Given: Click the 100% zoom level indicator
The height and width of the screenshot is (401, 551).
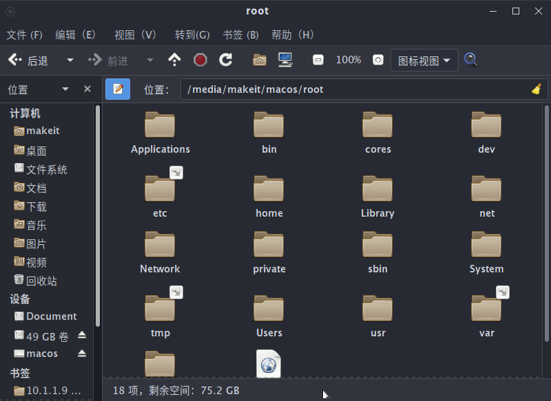Looking at the screenshot, I should (348, 60).
